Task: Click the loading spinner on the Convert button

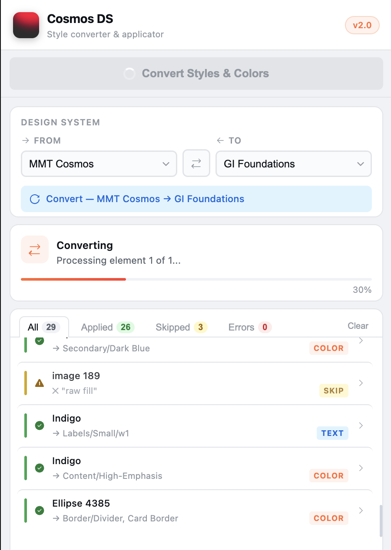Action: 129,74
